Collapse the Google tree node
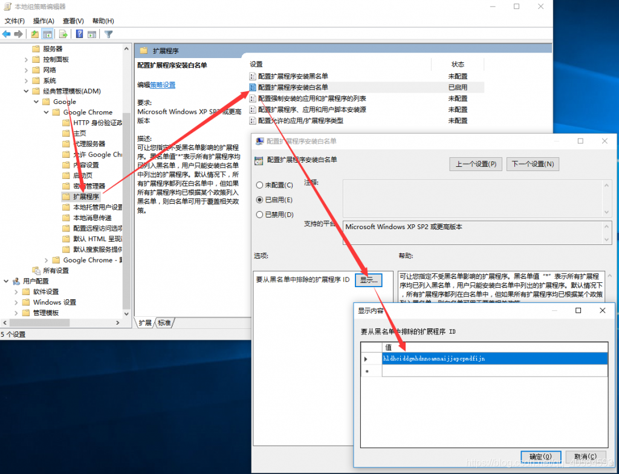The width and height of the screenshot is (619, 474). (x=36, y=102)
